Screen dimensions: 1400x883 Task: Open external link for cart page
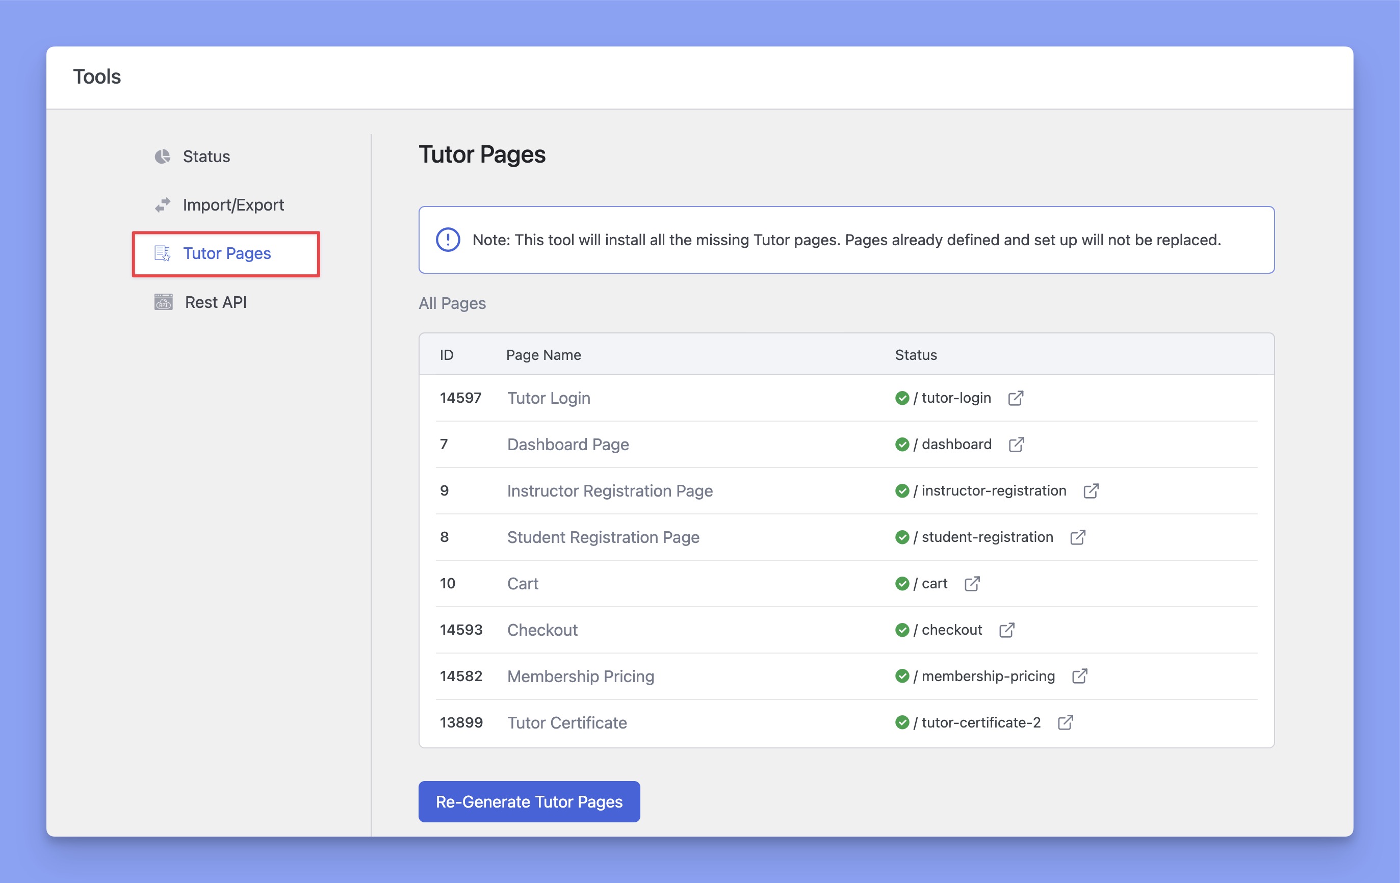[972, 583]
